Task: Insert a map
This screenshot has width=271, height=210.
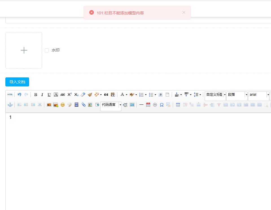Action: 90,105
